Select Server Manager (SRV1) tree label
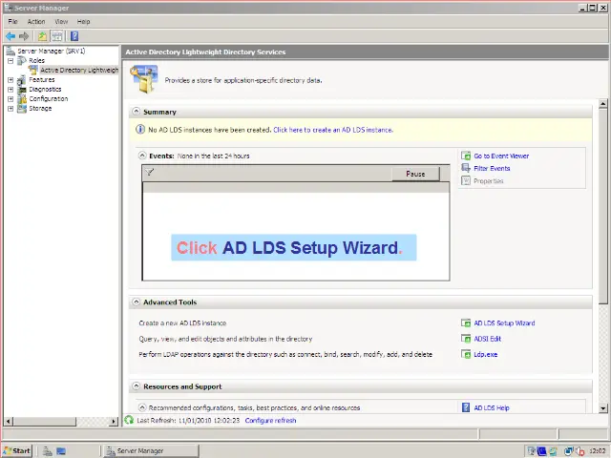 (x=51, y=51)
